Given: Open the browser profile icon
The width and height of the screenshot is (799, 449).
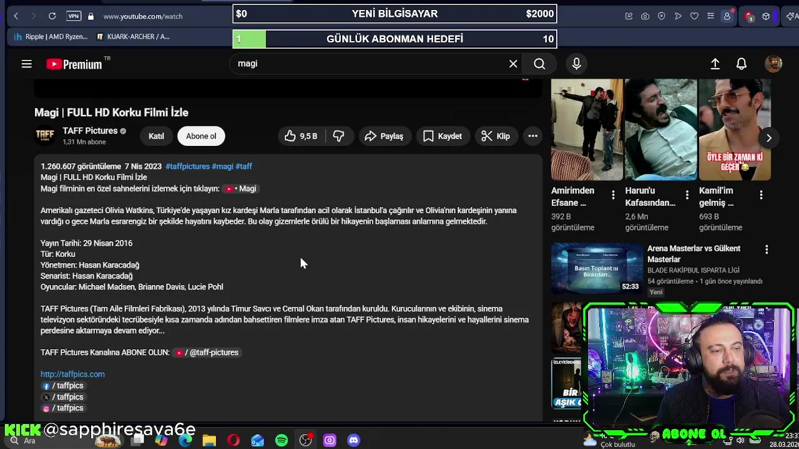Looking at the screenshot, I should point(727,16).
